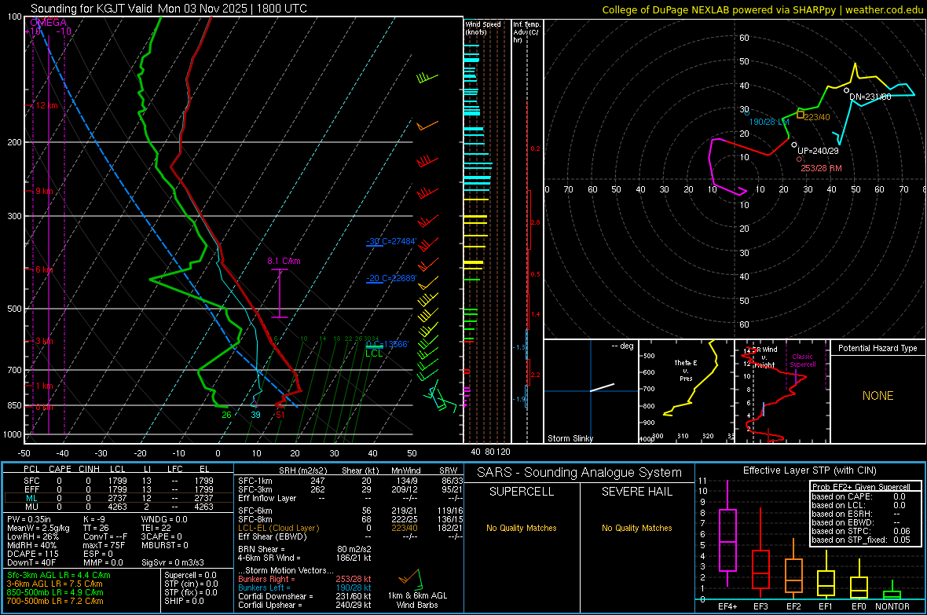Click the SigSvr = 0 m3/s3 value
This screenshot has height=615, width=927.
[173, 562]
